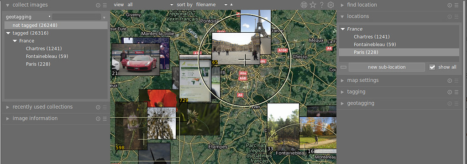Click the new sub-location button
The width and height of the screenshot is (467, 164).
[x=387, y=67]
